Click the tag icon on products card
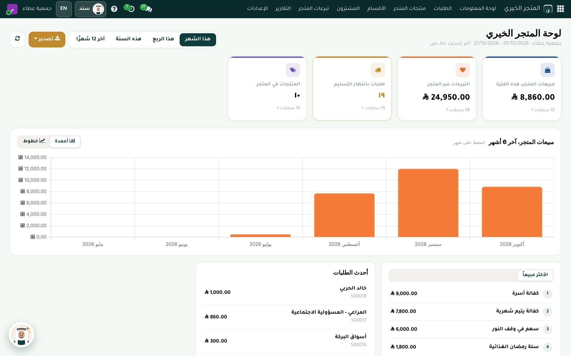 [x=293, y=70]
